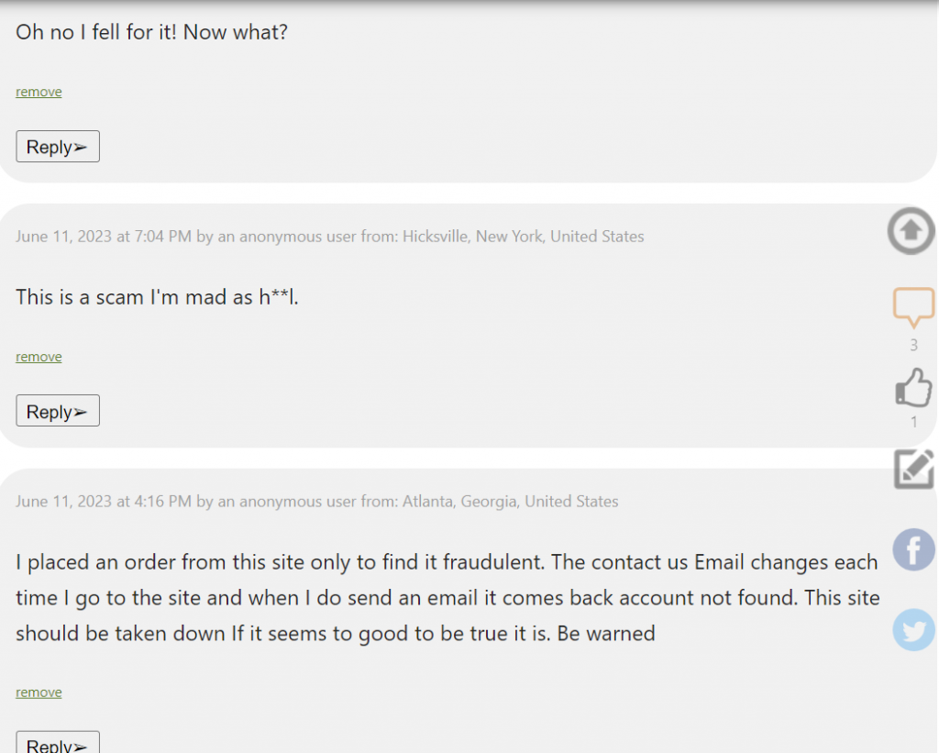Click the like count number 1

[913, 423]
